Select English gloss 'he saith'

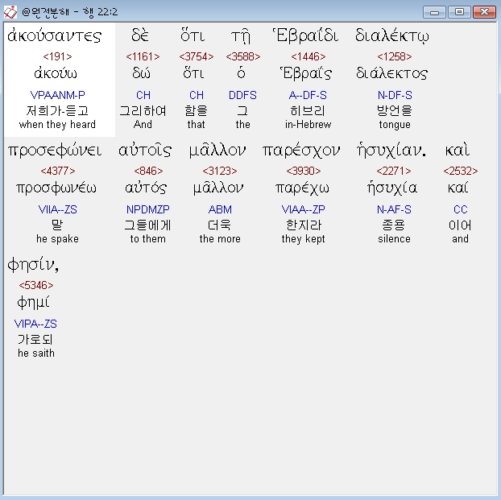36,353
